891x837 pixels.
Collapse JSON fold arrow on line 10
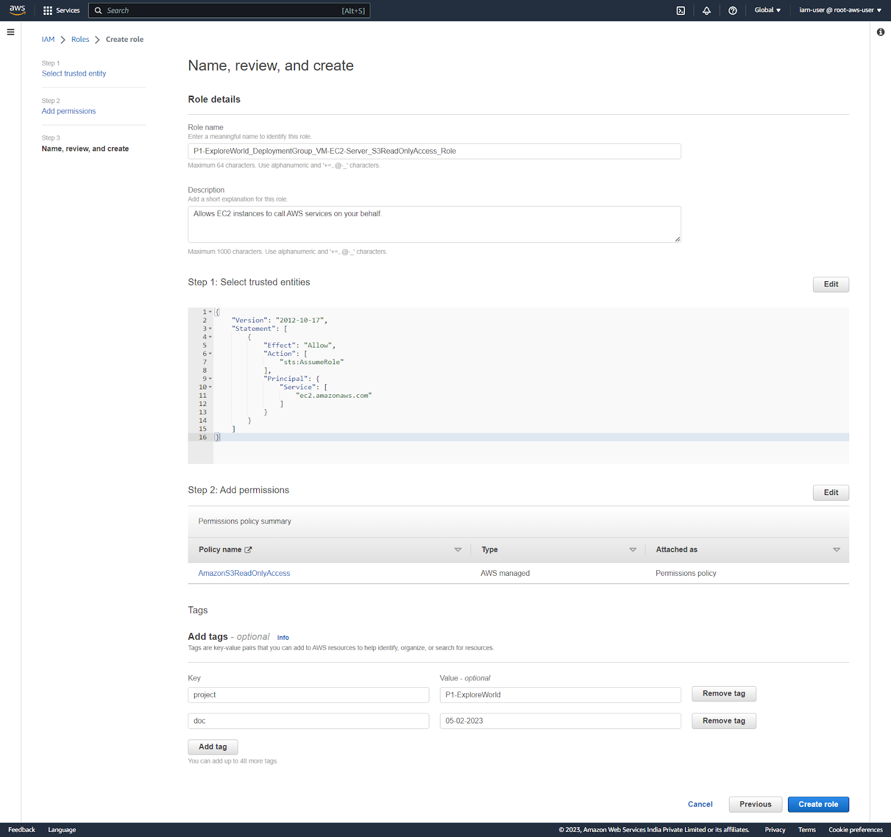[x=210, y=387]
